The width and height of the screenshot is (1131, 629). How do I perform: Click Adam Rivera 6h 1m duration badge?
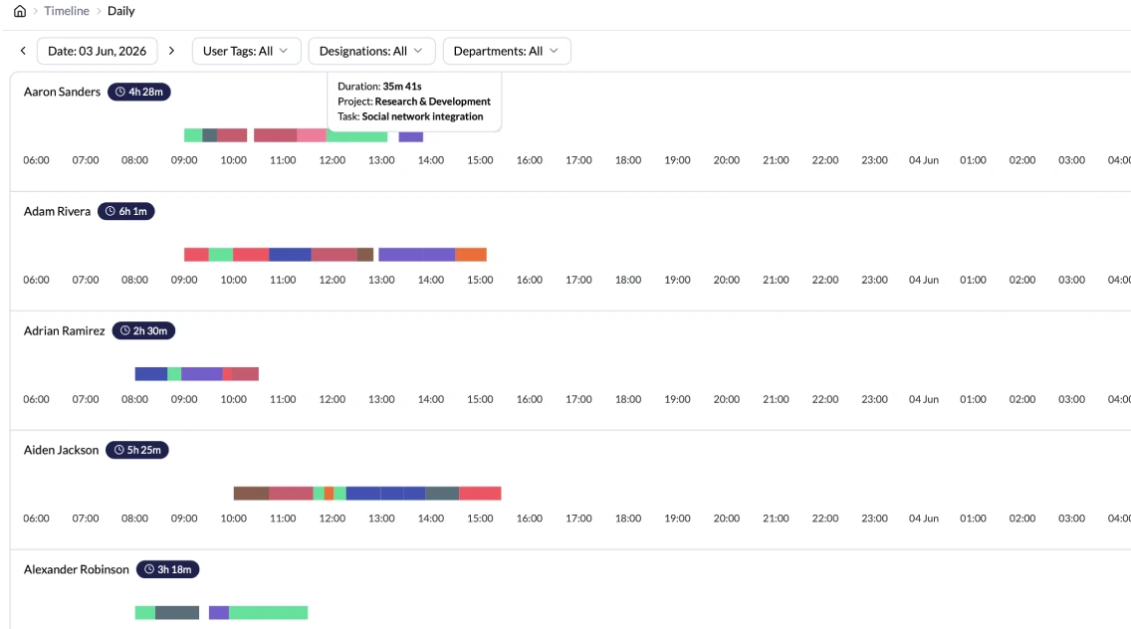coord(126,211)
